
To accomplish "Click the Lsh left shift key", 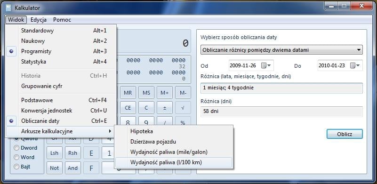I will tap(54, 153).
